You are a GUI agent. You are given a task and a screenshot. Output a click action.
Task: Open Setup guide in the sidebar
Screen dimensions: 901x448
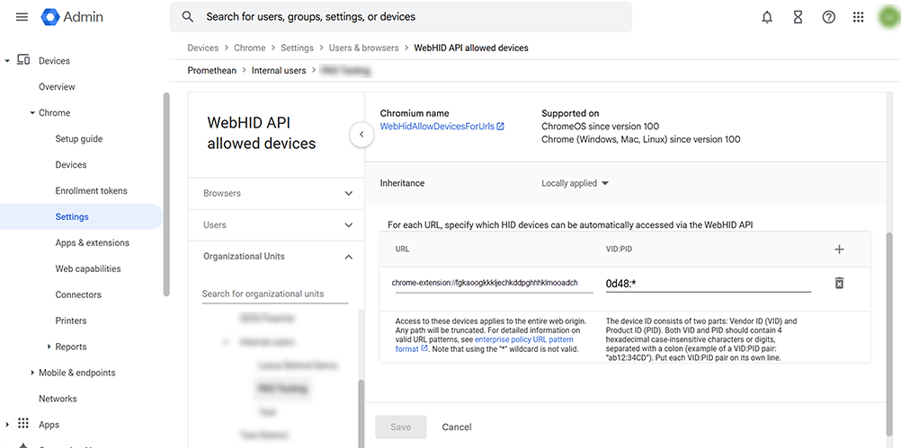[79, 139]
